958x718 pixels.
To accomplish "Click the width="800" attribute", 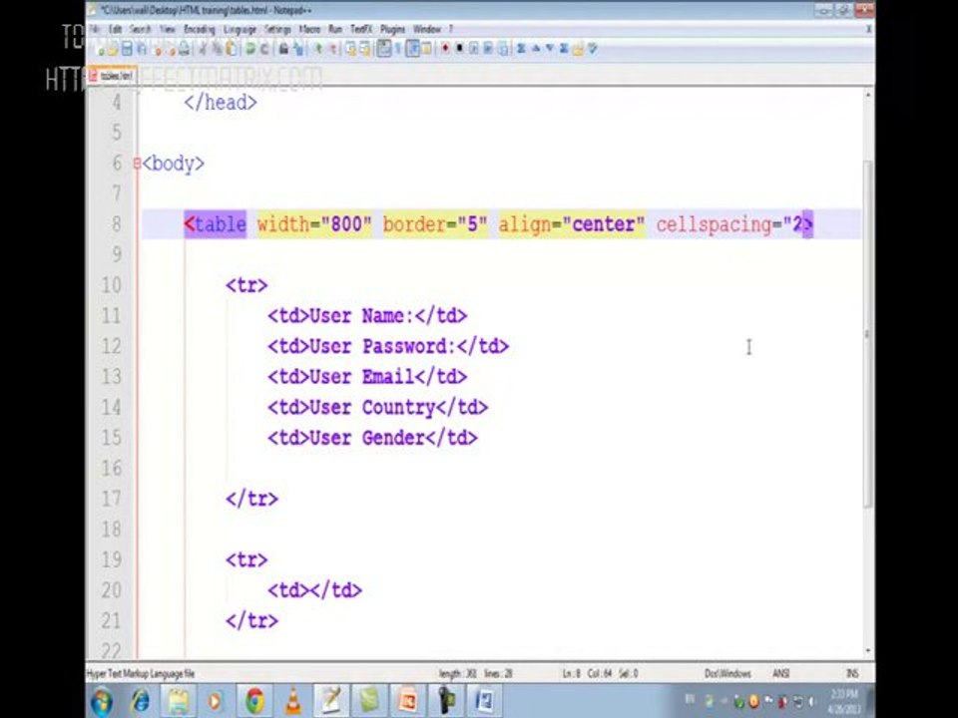I will click(314, 224).
